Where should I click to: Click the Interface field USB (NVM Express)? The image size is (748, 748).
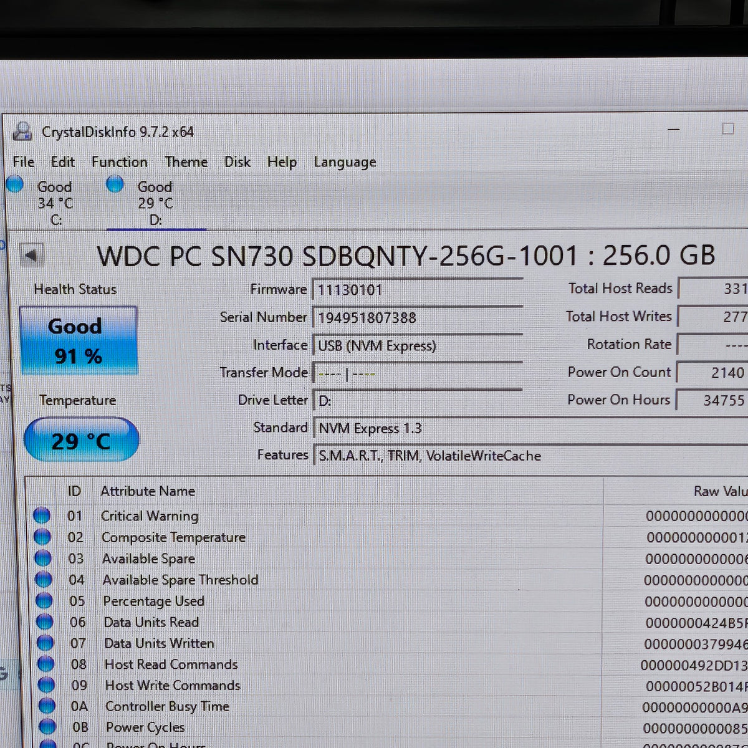pyautogui.click(x=417, y=345)
